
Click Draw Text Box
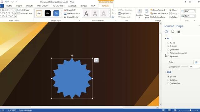pos(25,13)
